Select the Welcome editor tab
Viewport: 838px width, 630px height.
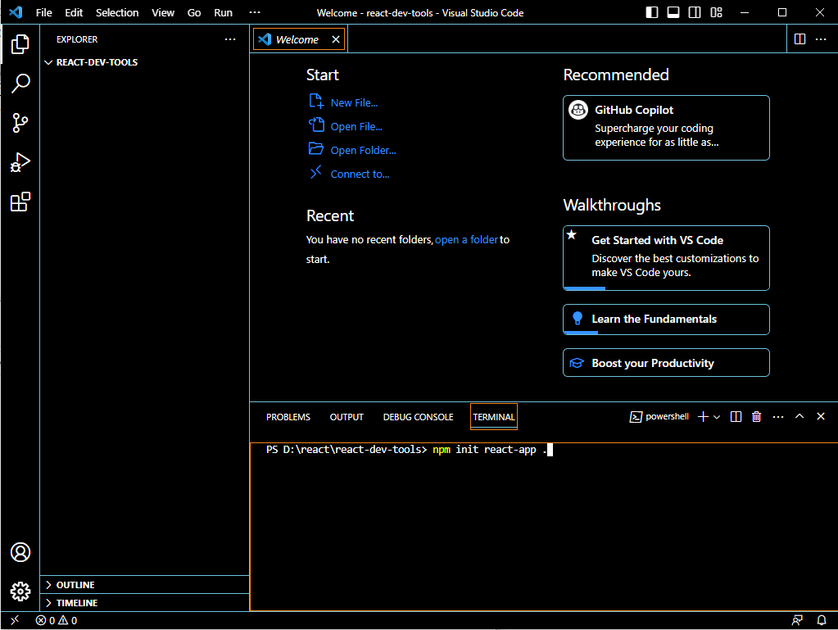coord(299,39)
